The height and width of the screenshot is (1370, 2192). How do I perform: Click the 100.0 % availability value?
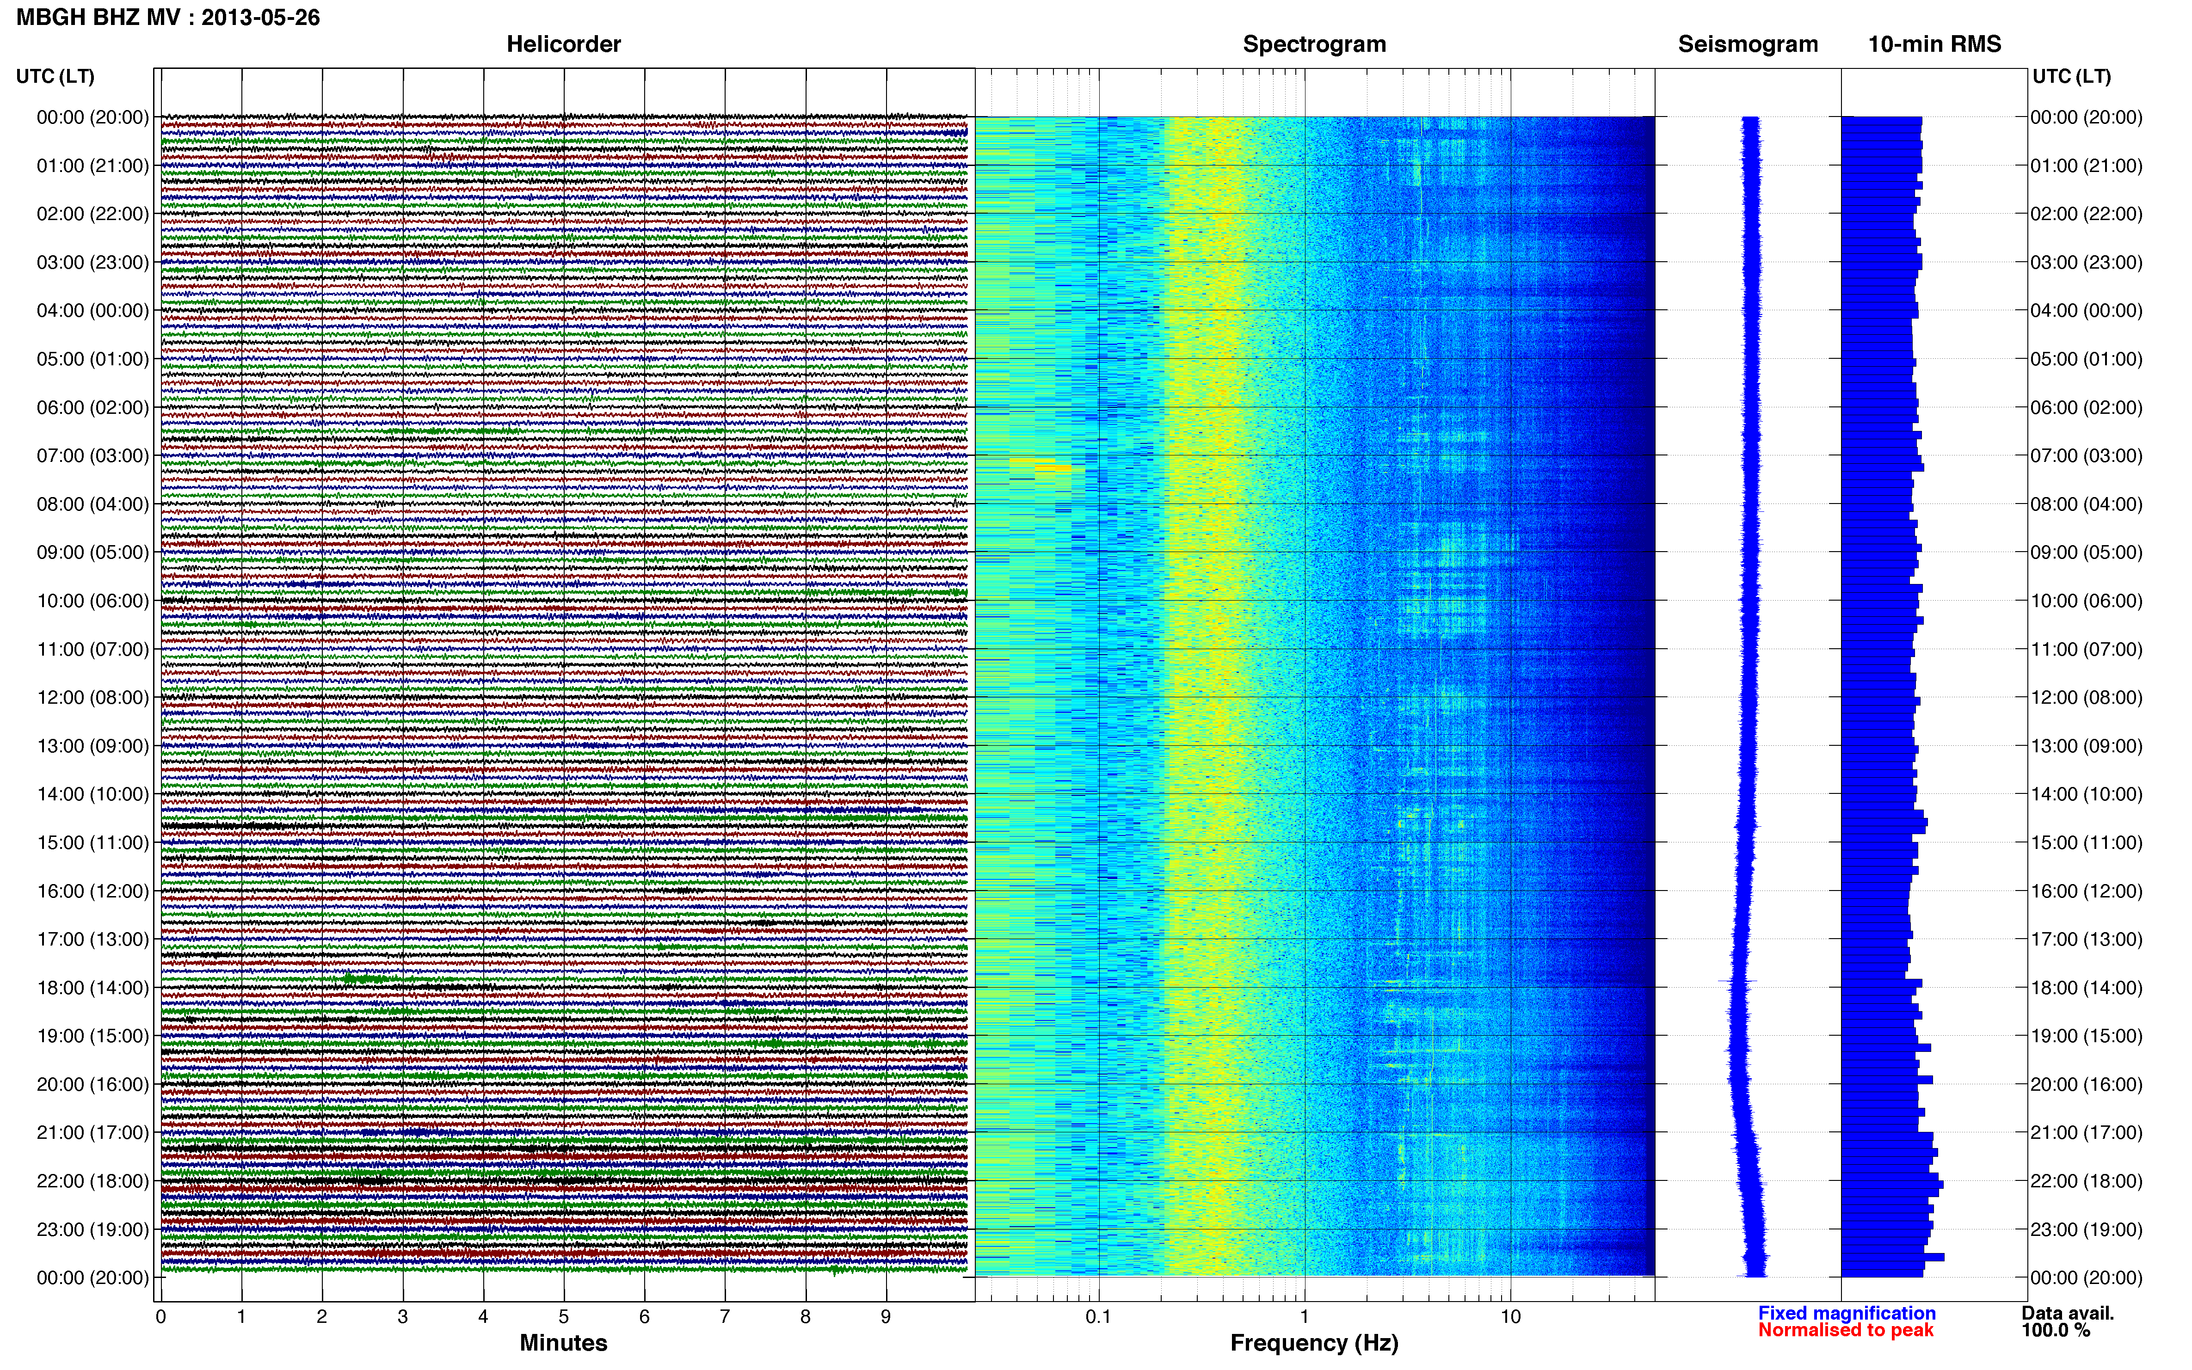(x=2056, y=1330)
